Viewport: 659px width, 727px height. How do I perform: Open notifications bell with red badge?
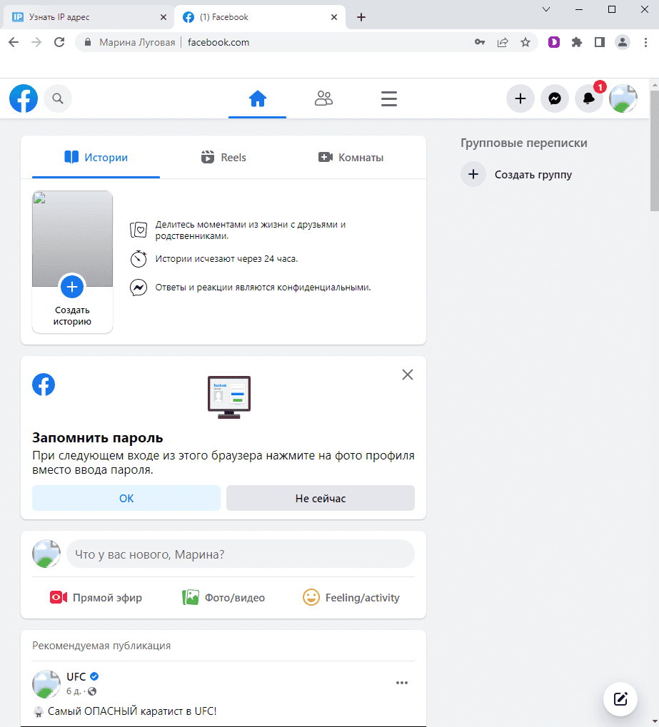tap(589, 99)
